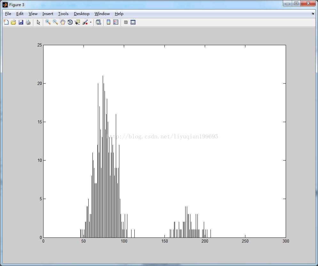This screenshot has height=266, width=318.
Task: Save figure using the floppy disk icon
Action: tap(21, 22)
